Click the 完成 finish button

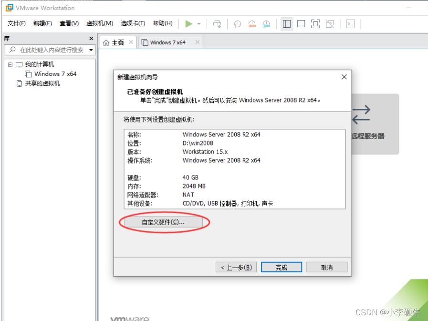point(281,267)
